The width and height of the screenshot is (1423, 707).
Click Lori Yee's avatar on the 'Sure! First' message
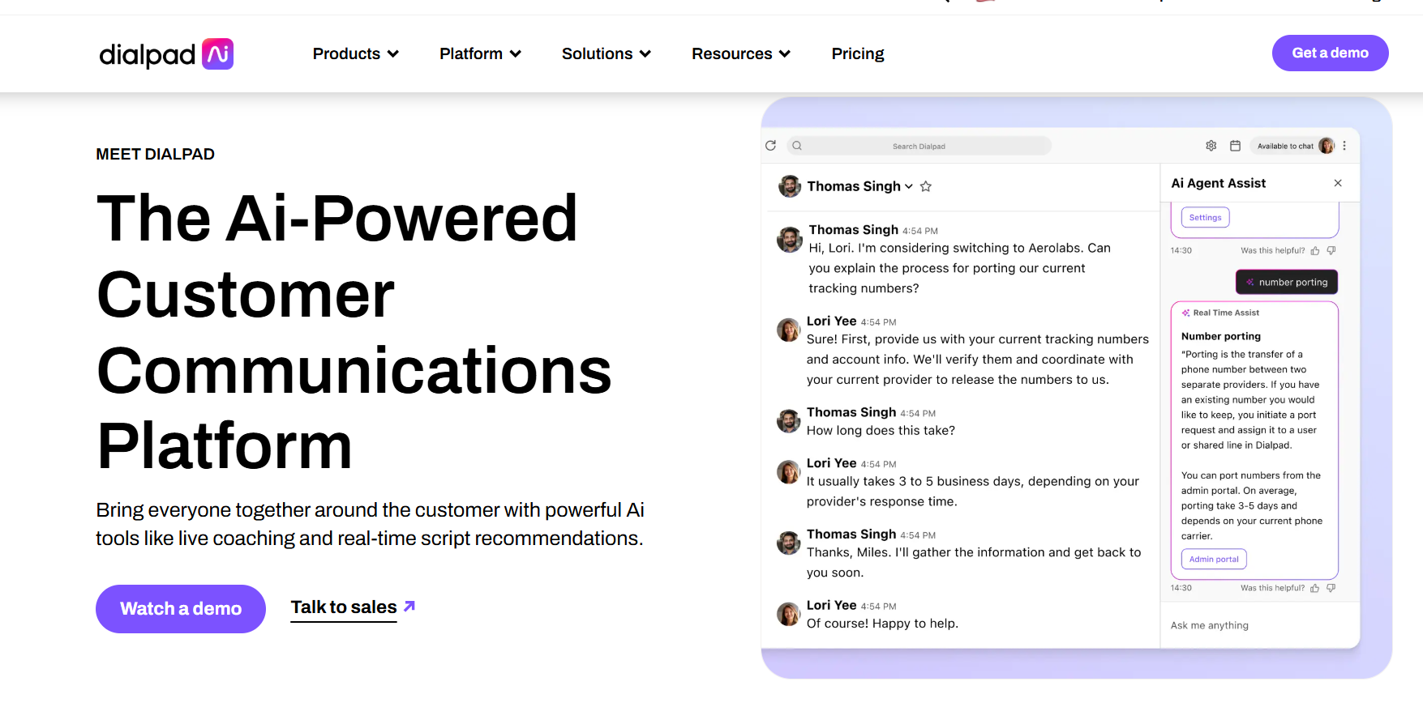coord(788,330)
